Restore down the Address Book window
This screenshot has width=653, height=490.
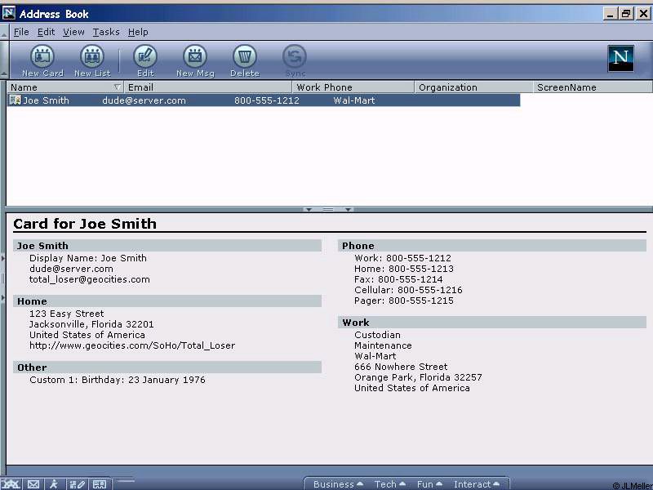[626, 14]
